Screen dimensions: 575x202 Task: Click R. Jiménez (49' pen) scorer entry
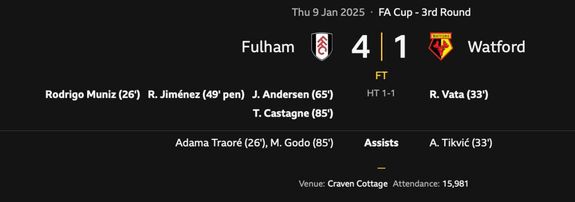click(x=196, y=95)
